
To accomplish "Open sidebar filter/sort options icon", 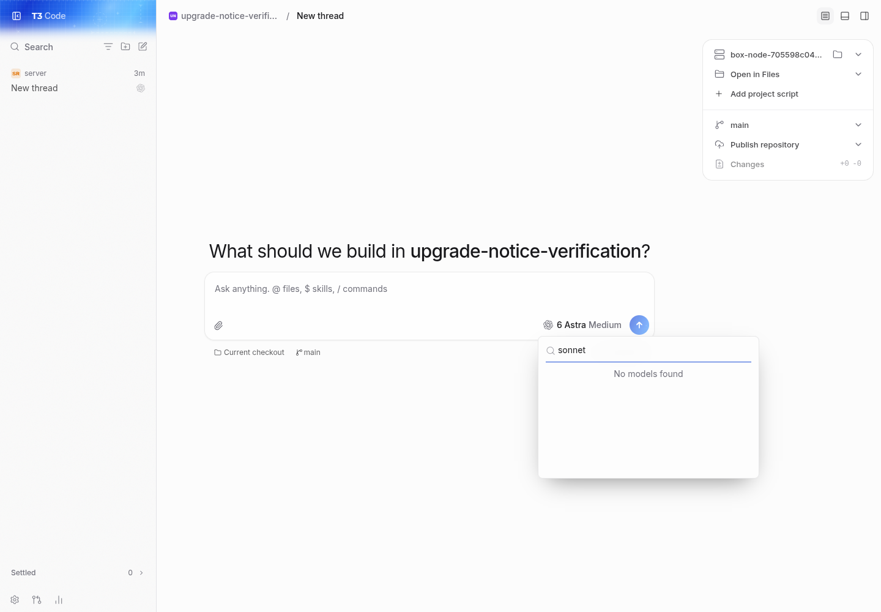I will pyautogui.click(x=108, y=47).
